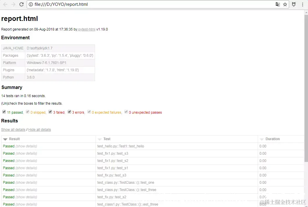Open the pytest-html link
Image resolution: width=308 pixels, height=207 pixels.
click(87, 29)
